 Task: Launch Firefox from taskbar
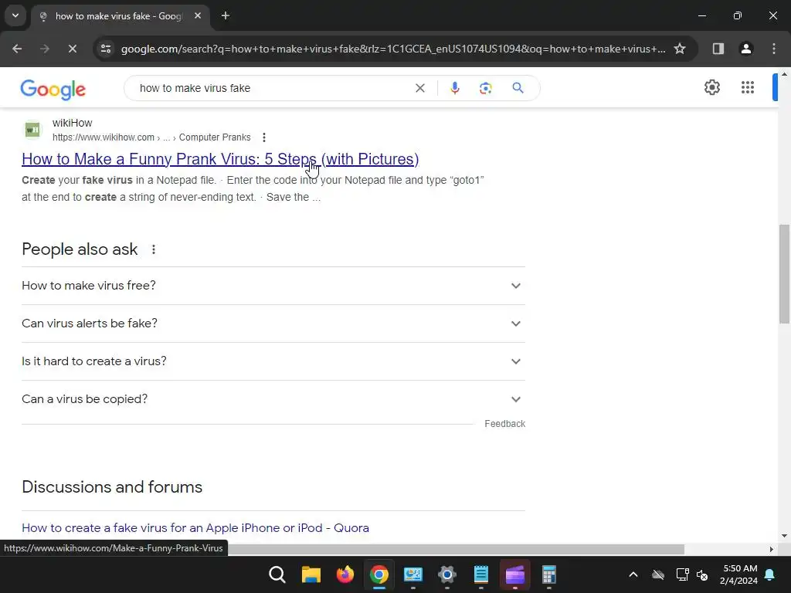pos(345,574)
